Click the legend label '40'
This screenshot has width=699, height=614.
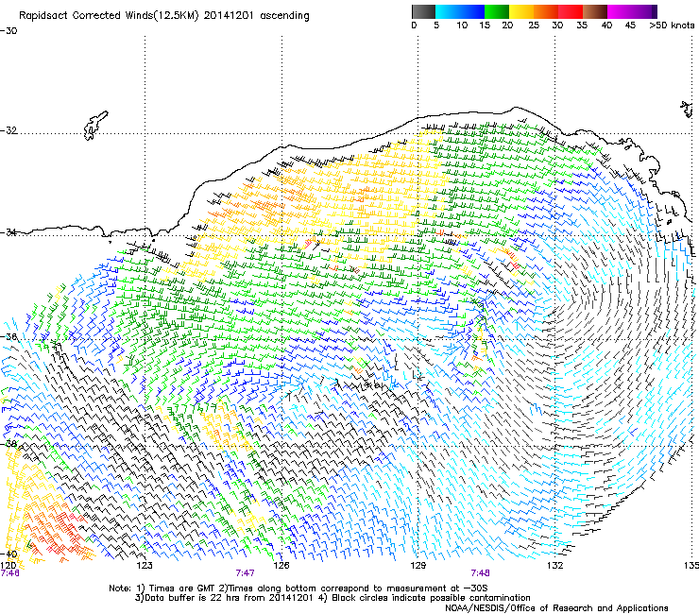[x=606, y=26]
